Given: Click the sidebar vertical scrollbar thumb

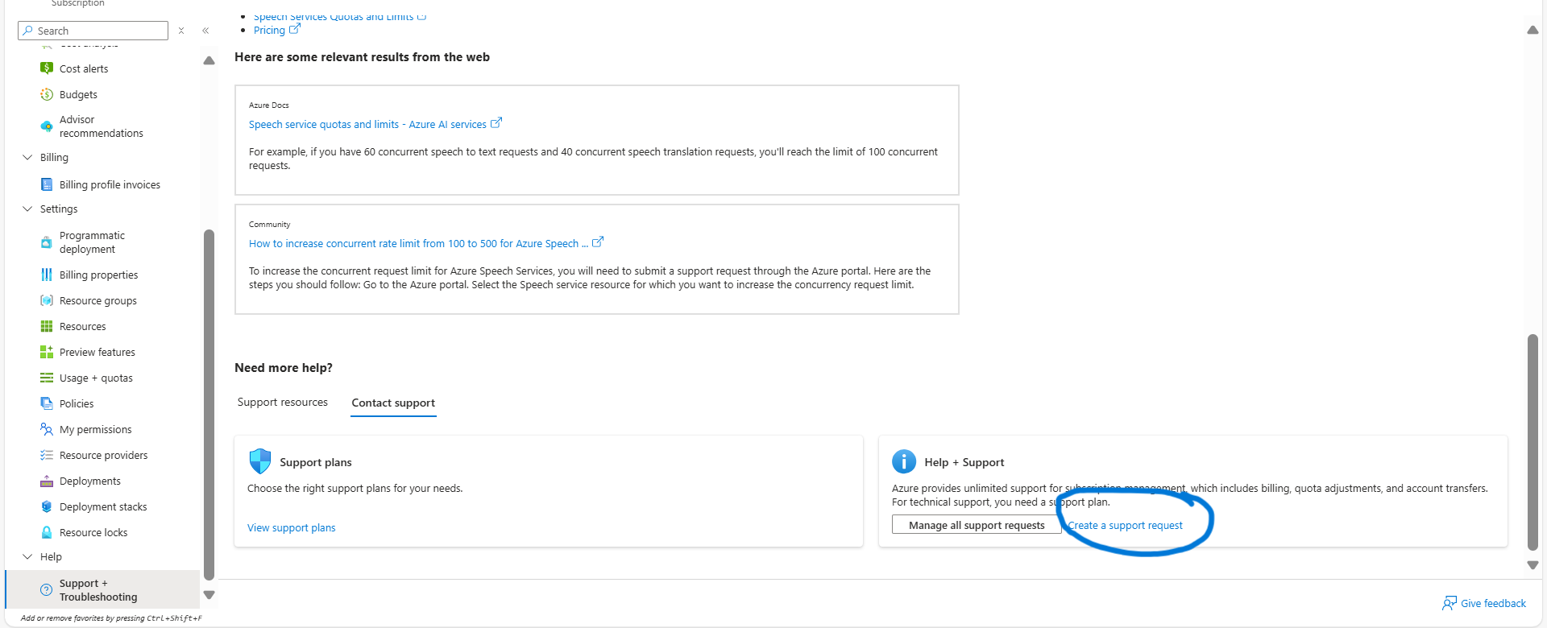Looking at the screenshot, I should pos(209,404).
